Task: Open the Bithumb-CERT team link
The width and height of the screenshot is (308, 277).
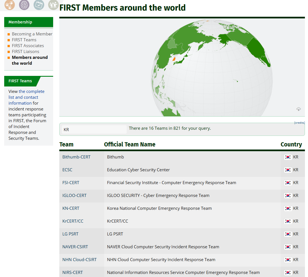Action: (x=76, y=157)
